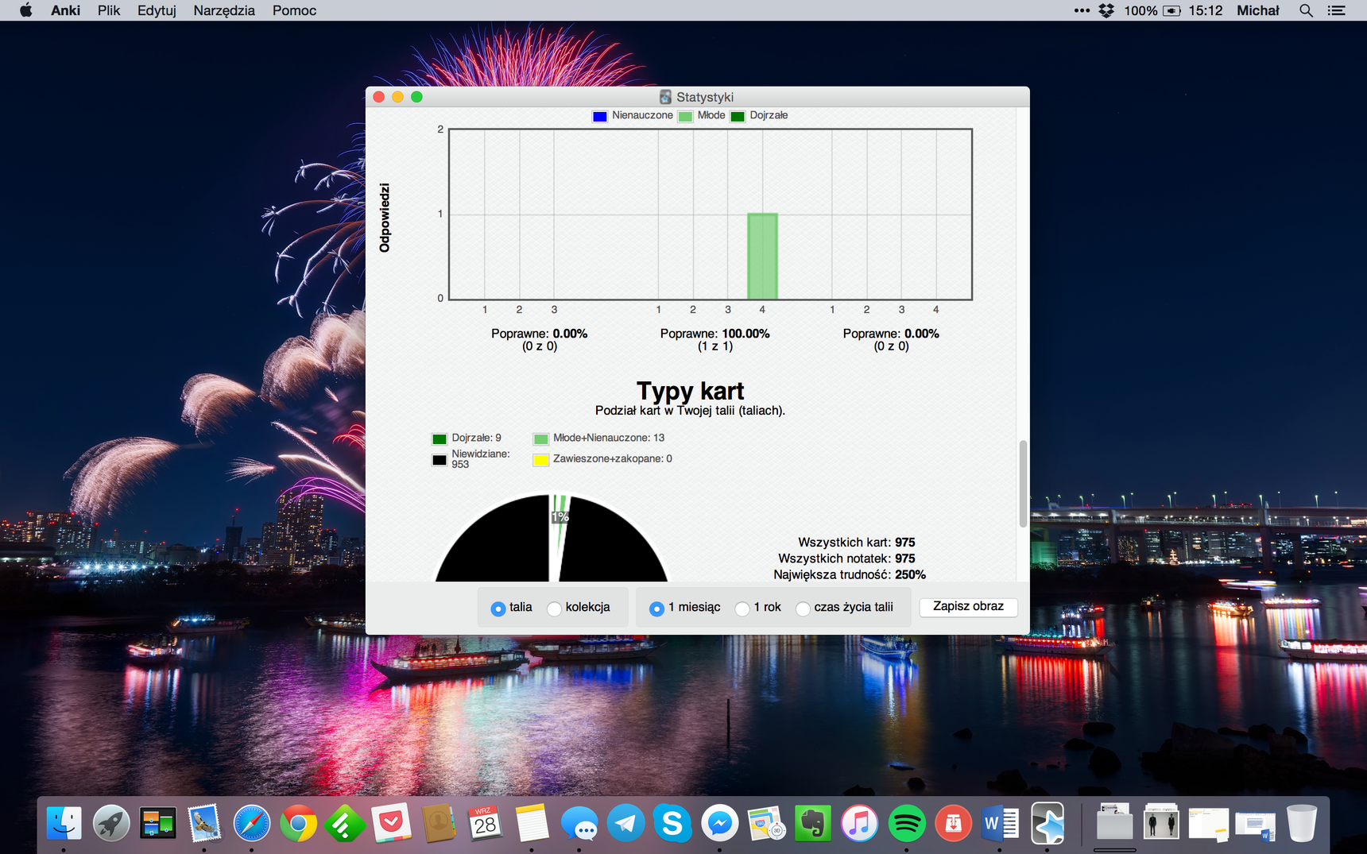Open Messages speech bubble in dock

click(x=579, y=824)
